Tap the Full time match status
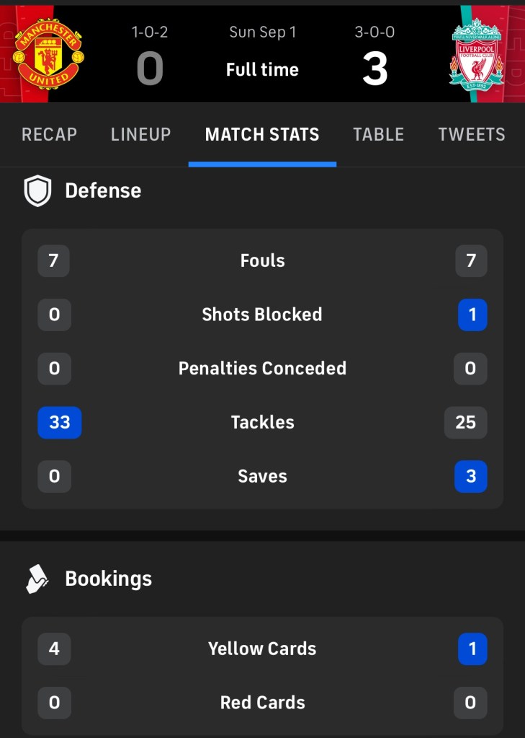Viewport: 525px width, 738px height. pos(262,70)
